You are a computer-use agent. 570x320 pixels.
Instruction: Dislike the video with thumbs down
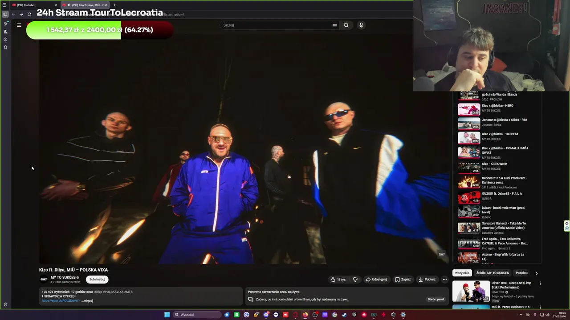tap(355, 280)
